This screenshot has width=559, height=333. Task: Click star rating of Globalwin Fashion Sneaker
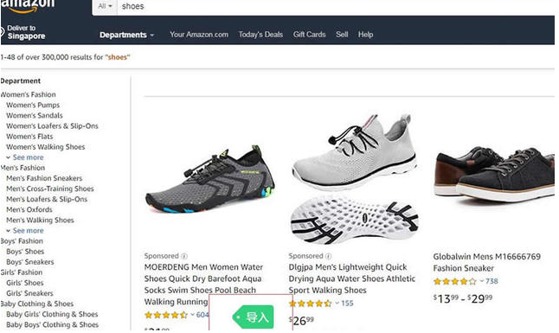(x=454, y=282)
